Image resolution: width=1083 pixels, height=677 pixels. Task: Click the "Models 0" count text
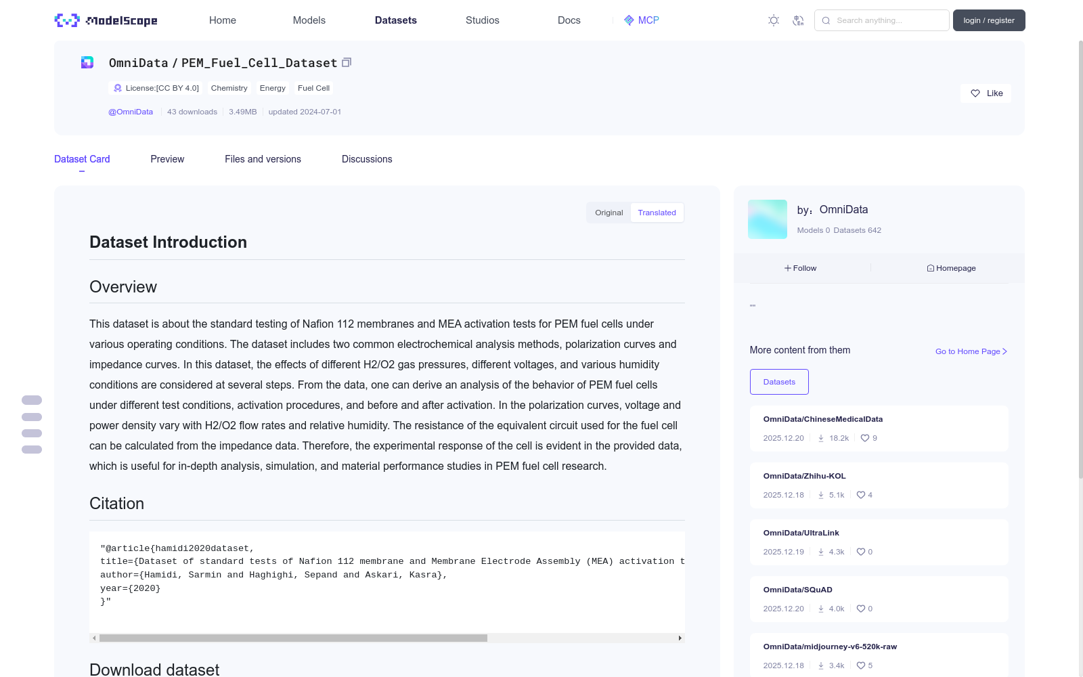814,230
